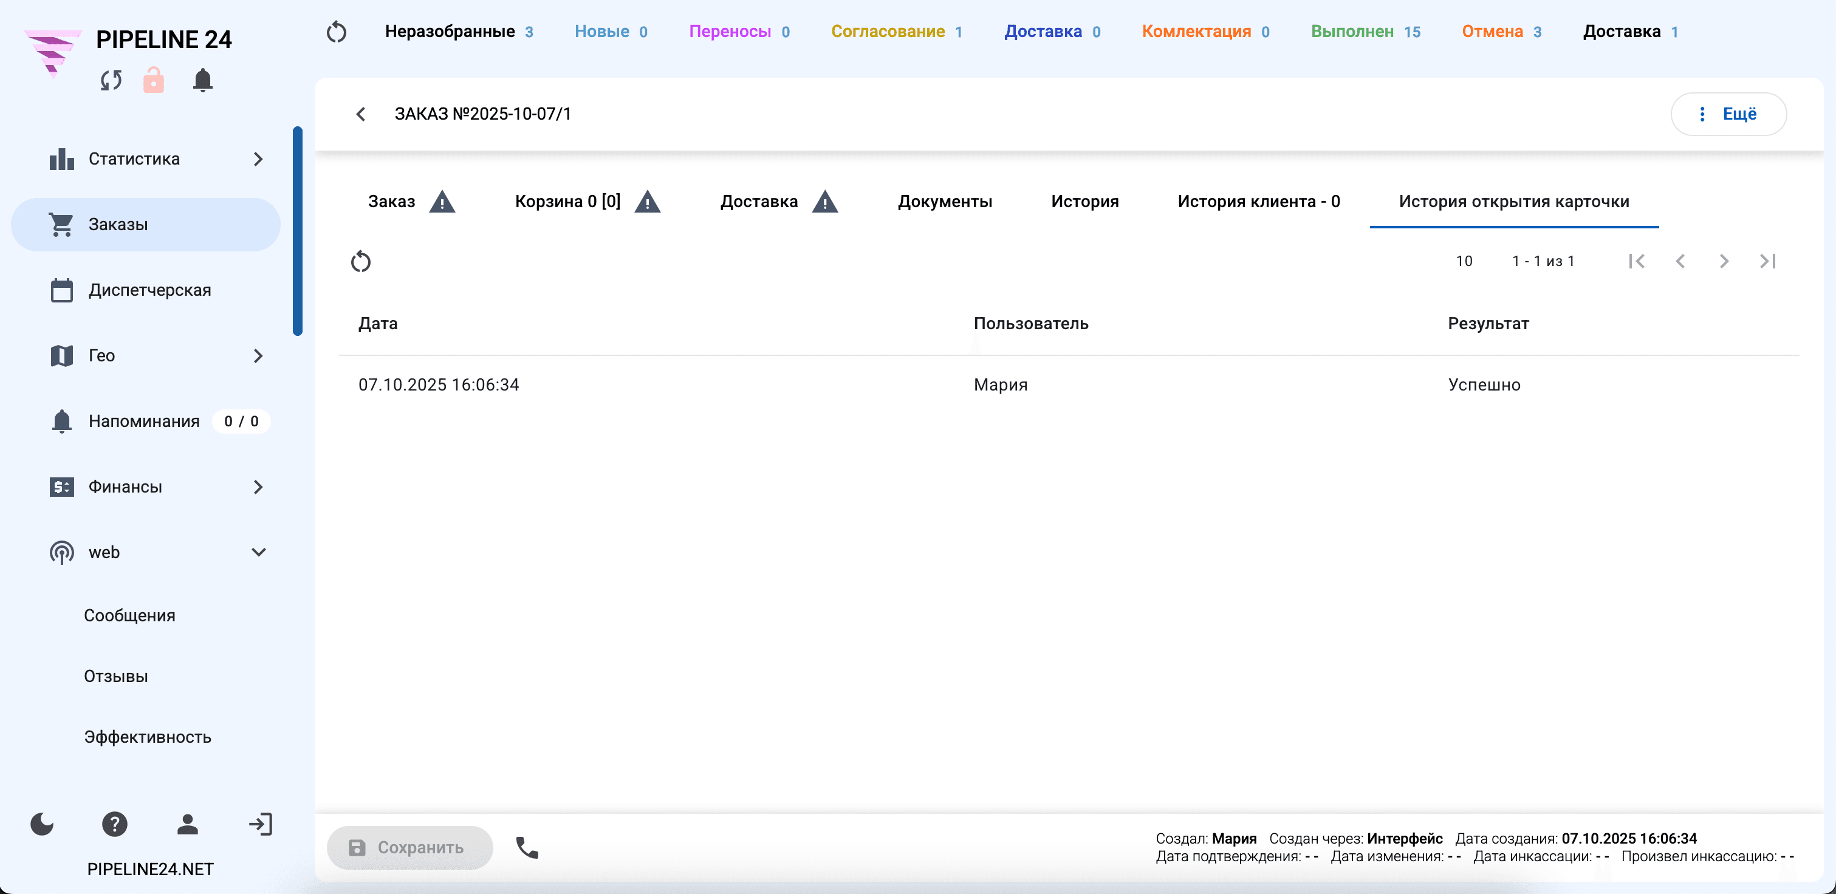The height and width of the screenshot is (894, 1836).
Task: Click the phone call icon at bottom
Action: pyautogui.click(x=527, y=848)
